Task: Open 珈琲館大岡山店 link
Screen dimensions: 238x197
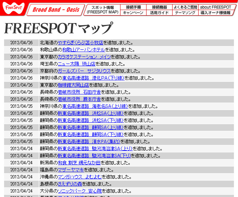Action: point(74,85)
